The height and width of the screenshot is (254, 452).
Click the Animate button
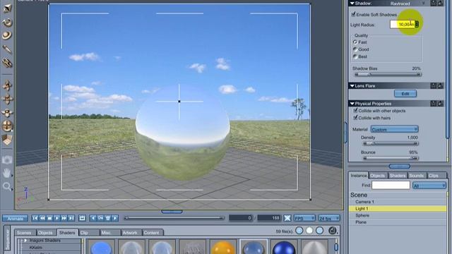click(x=15, y=218)
